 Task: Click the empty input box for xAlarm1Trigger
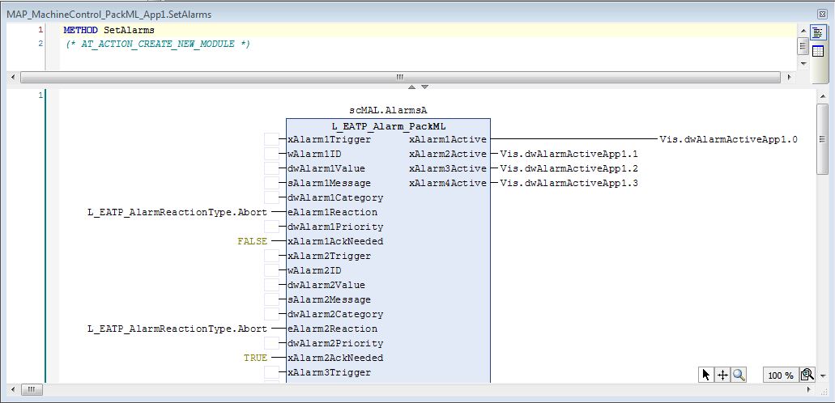tap(271, 139)
